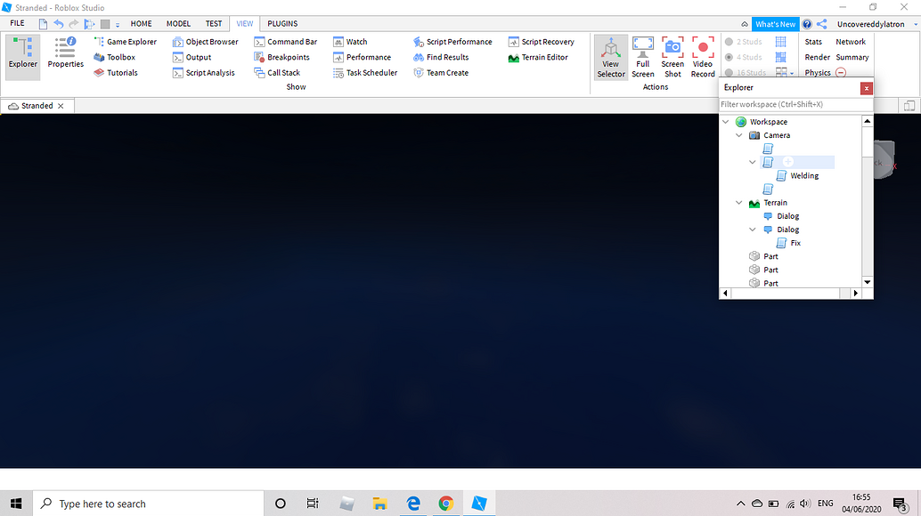
Task: Collapse the Camera tree node
Action: (x=739, y=135)
